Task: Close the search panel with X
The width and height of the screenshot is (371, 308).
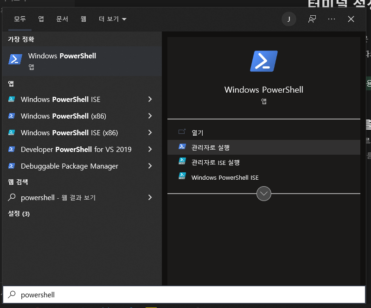Action: tap(351, 19)
